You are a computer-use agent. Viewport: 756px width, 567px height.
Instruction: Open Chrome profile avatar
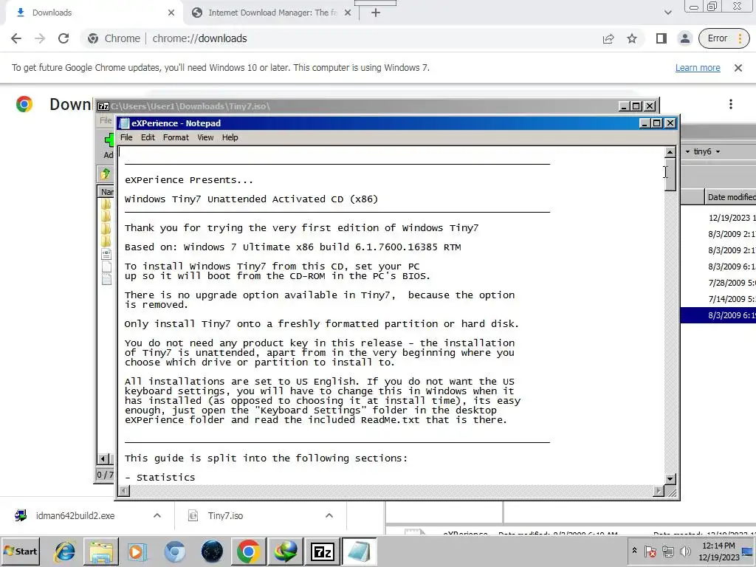(684, 38)
